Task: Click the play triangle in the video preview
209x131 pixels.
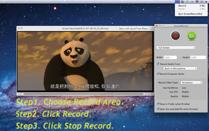Action: 21,94
